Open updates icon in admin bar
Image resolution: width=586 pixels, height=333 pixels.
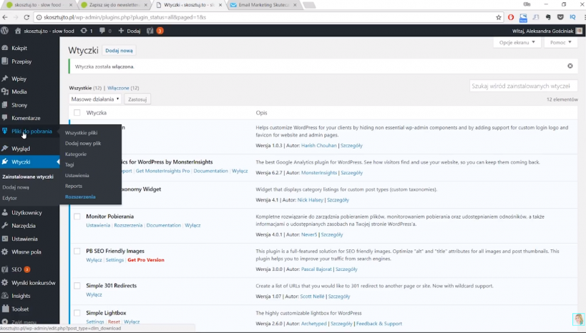click(84, 31)
